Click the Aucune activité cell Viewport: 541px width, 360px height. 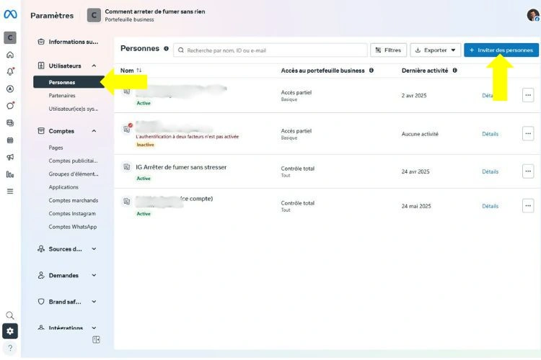click(x=420, y=134)
